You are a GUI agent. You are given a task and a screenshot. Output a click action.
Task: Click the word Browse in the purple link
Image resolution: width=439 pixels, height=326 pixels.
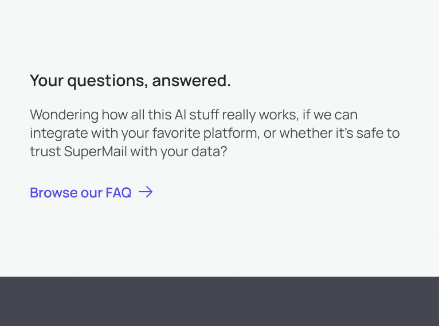coord(54,193)
